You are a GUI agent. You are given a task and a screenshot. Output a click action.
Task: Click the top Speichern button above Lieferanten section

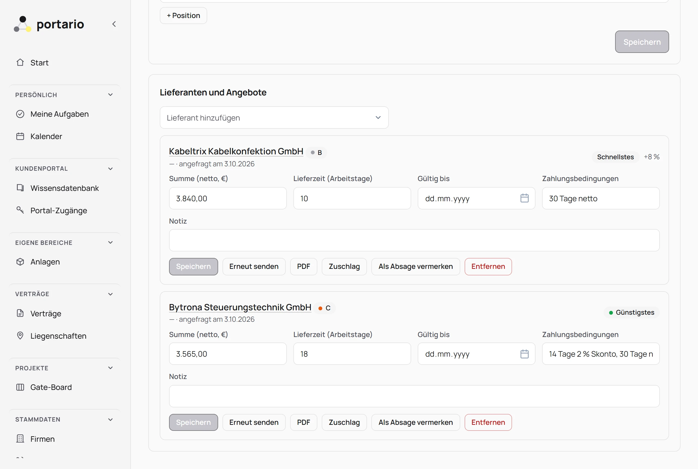642,42
